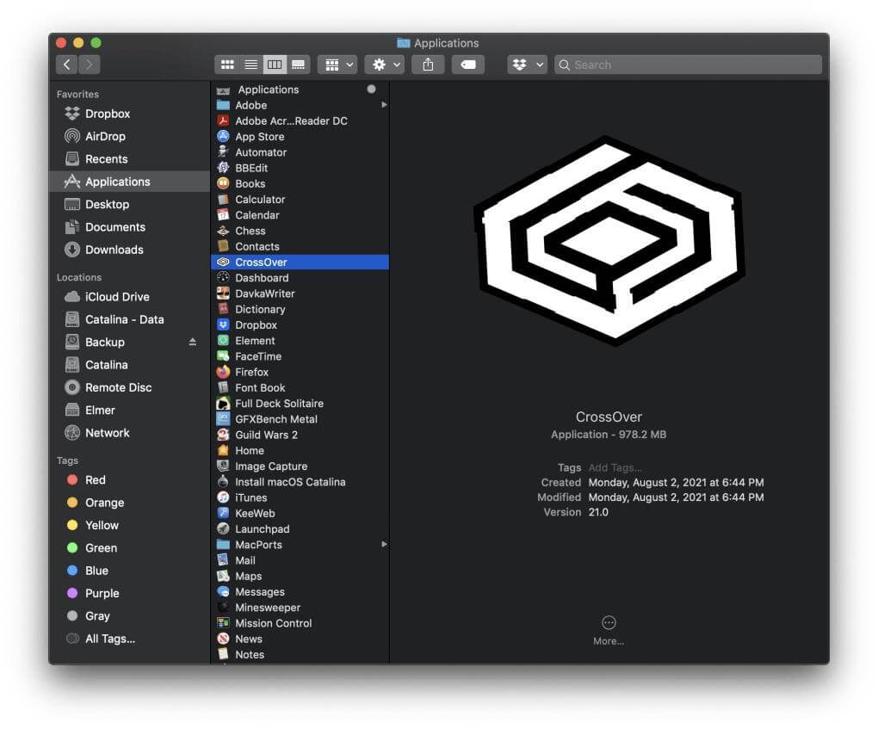Select the Font Book entry
This screenshot has width=878, height=729.
coord(300,387)
